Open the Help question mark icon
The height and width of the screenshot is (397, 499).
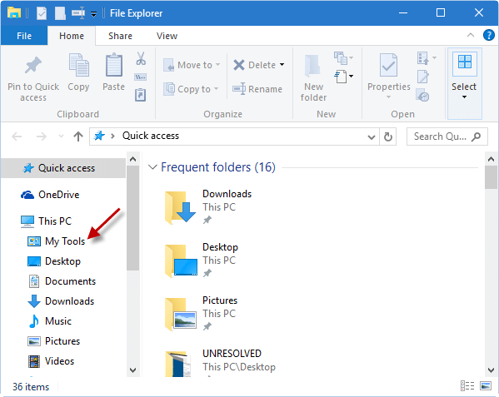coord(488,35)
